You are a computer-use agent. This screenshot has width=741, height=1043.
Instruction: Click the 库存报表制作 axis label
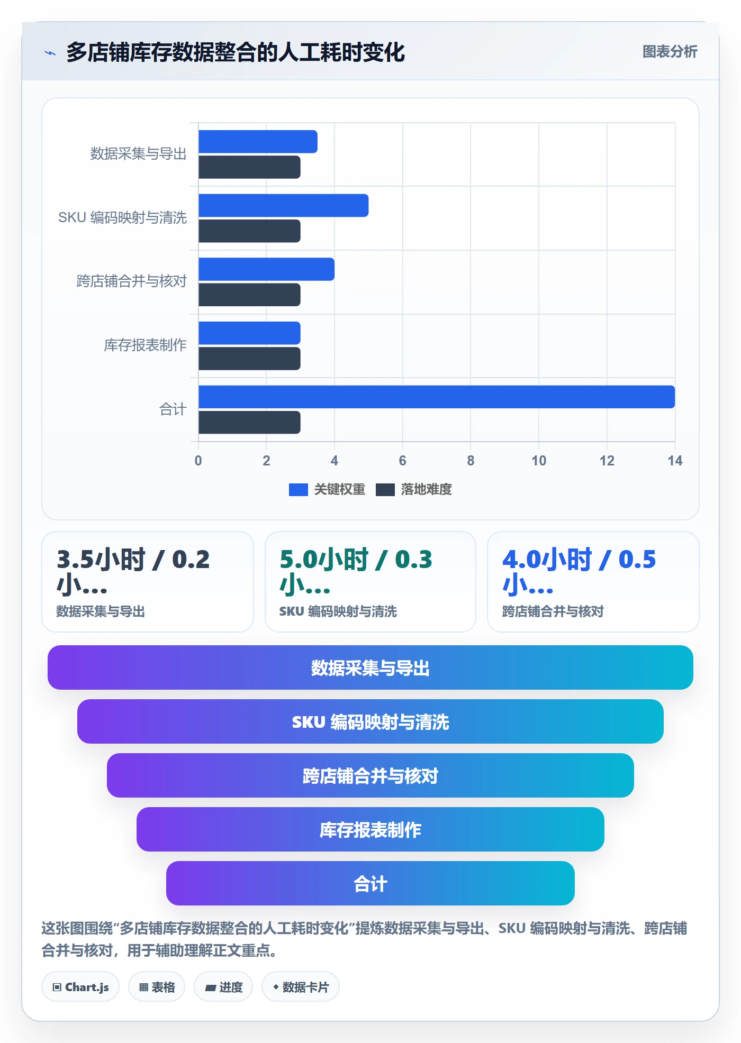[146, 345]
